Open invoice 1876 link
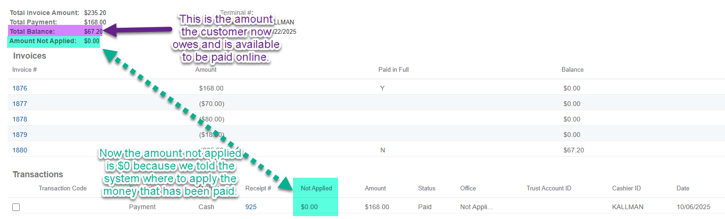This screenshot has width=725, height=219. point(20,88)
